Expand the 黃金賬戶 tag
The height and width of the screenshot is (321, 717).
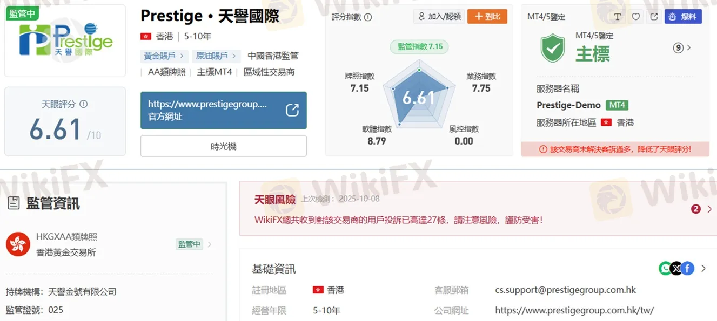click(x=164, y=56)
